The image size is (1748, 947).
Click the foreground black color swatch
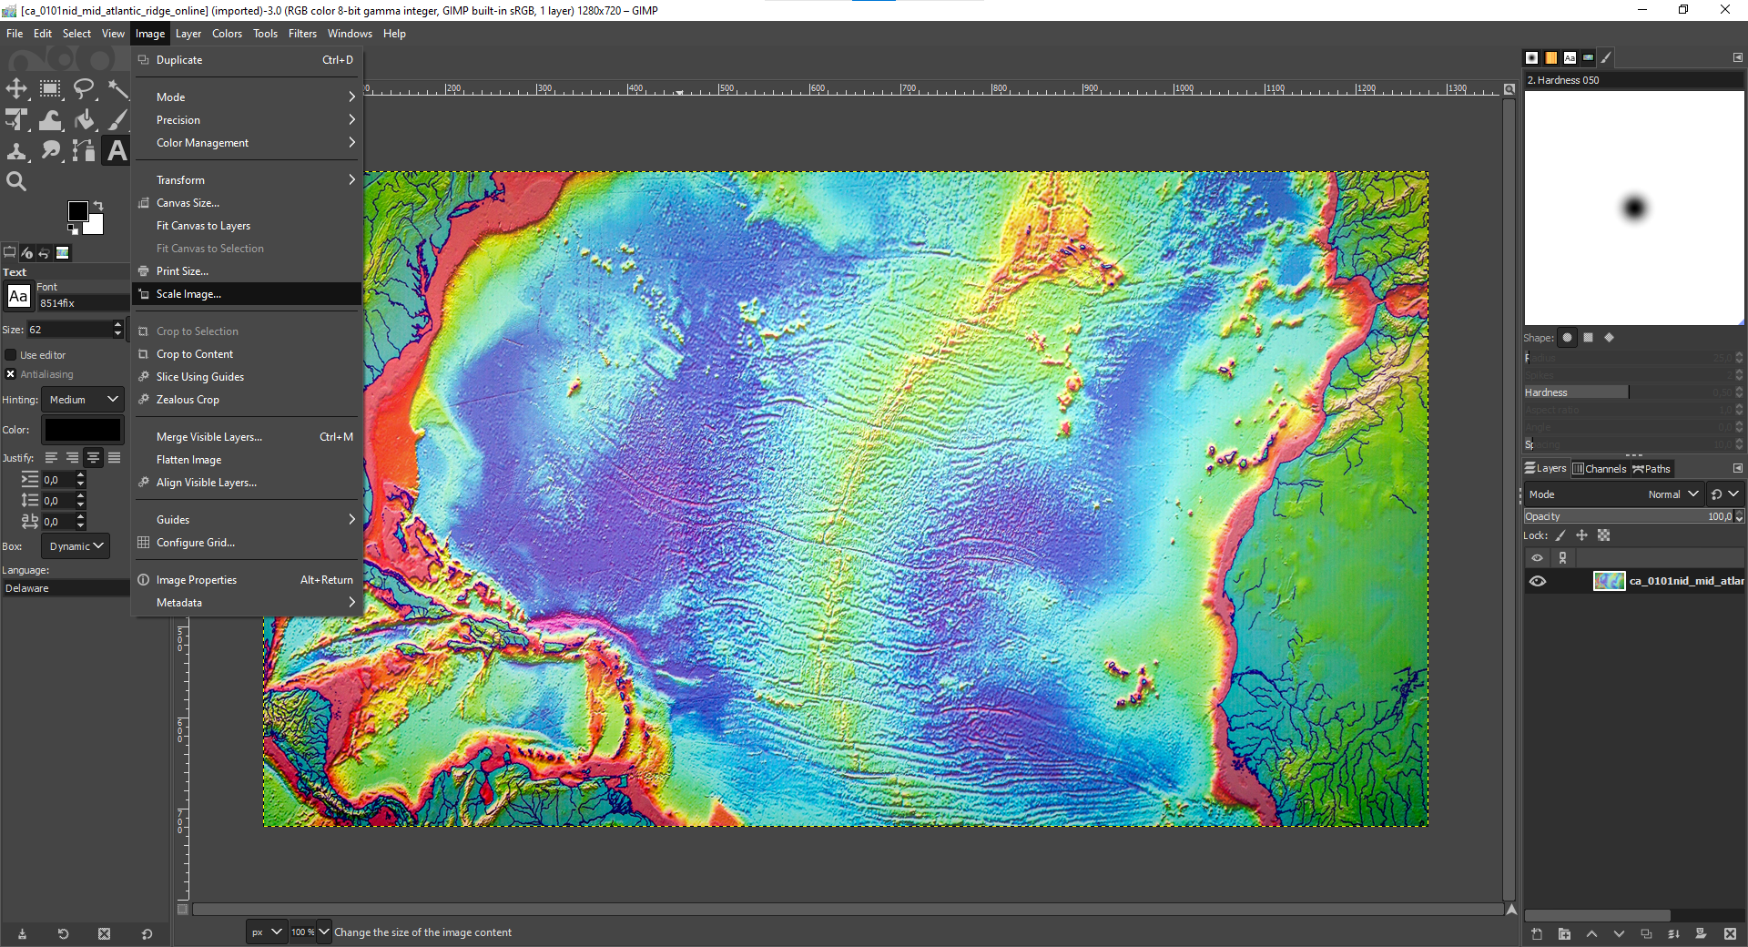coord(78,211)
